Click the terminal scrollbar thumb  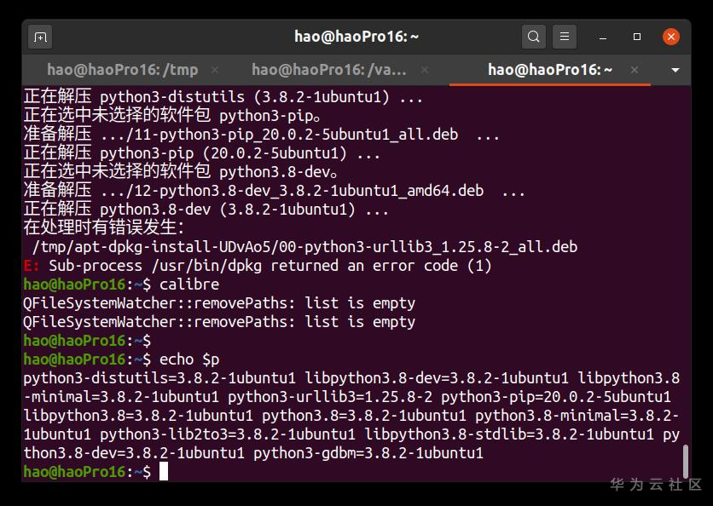[685, 460]
